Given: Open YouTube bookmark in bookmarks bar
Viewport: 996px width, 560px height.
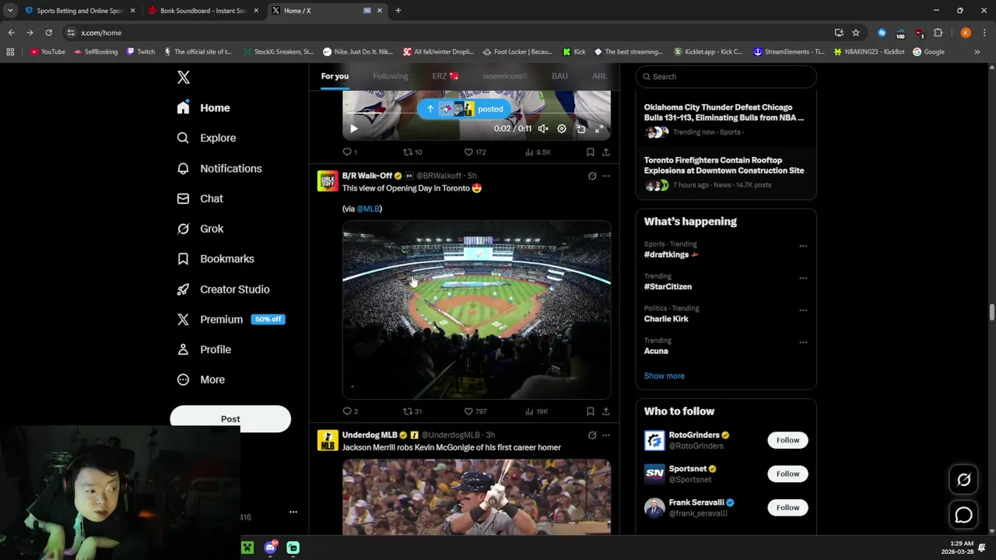Looking at the screenshot, I should point(47,52).
